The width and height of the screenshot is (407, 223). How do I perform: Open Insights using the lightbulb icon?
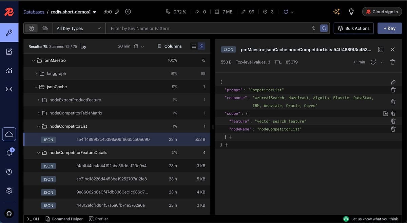click(351, 11)
